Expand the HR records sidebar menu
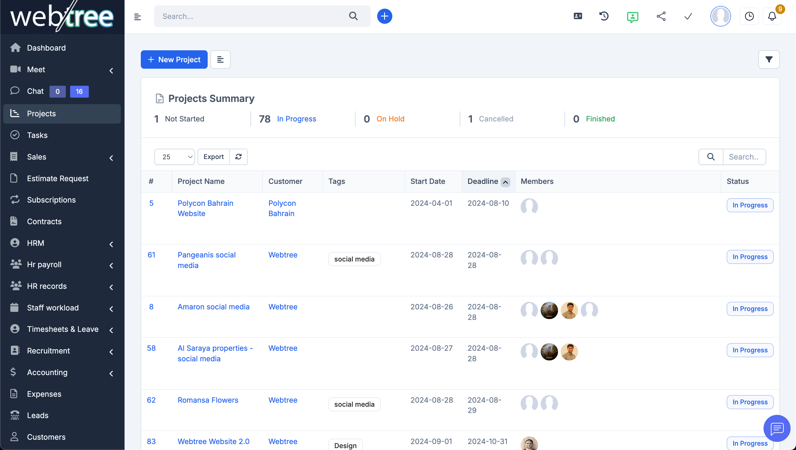Screen dimensions: 796x450 point(62,286)
